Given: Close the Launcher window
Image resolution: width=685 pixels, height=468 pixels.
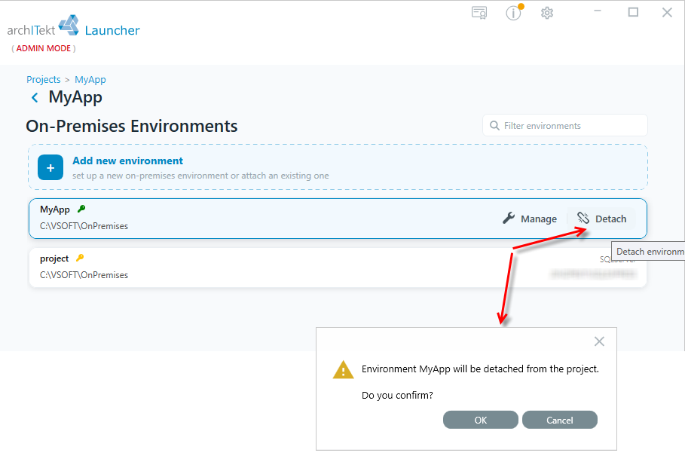Looking at the screenshot, I should tap(667, 12).
